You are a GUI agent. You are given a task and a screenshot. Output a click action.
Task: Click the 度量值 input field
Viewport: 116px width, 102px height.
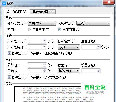click(89, 47)
